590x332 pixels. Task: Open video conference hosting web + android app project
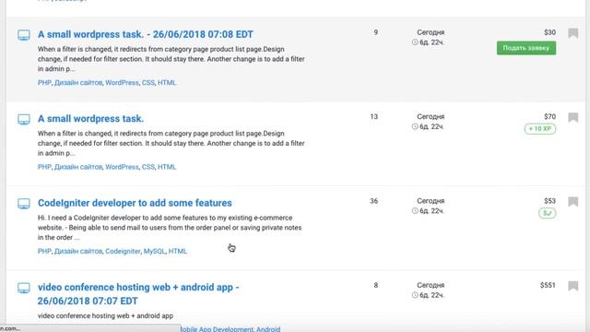coord(138,294)
